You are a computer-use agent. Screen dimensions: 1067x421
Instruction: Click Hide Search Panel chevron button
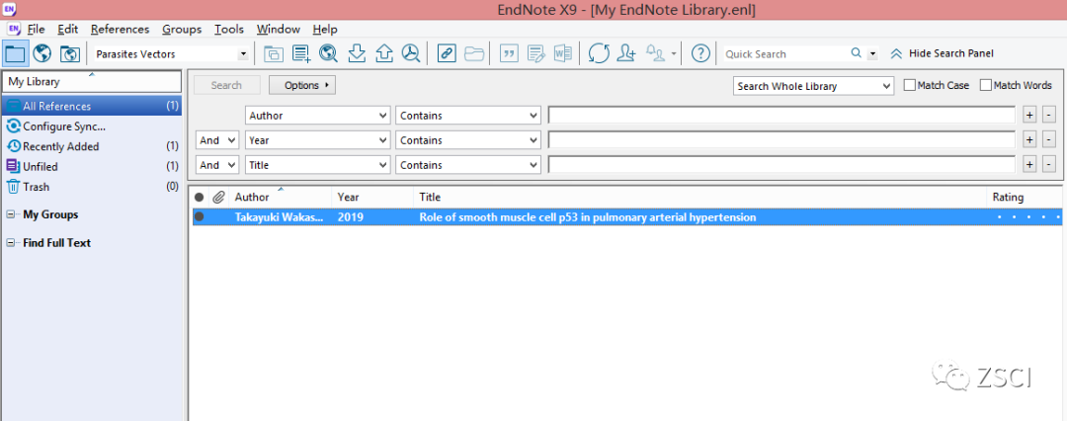942,53
